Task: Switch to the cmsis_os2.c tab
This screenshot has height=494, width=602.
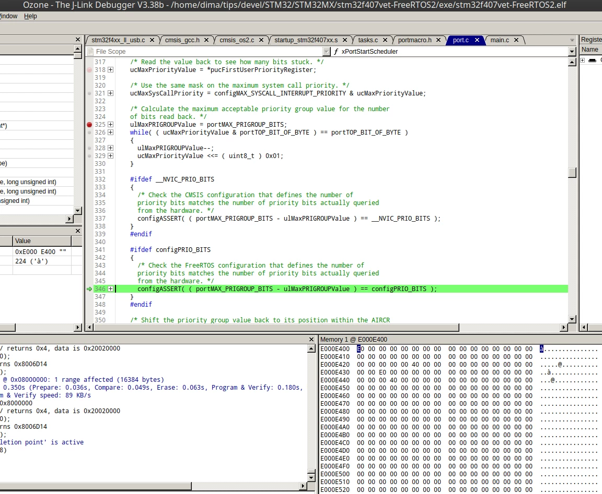Action: [237, 40]
